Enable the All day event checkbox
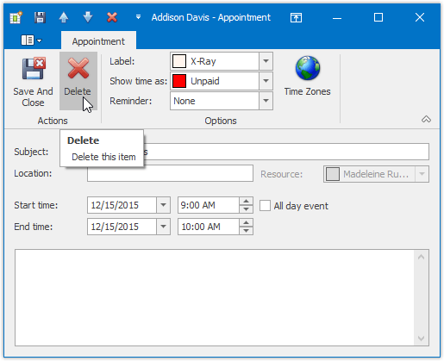 coord(265,206)
